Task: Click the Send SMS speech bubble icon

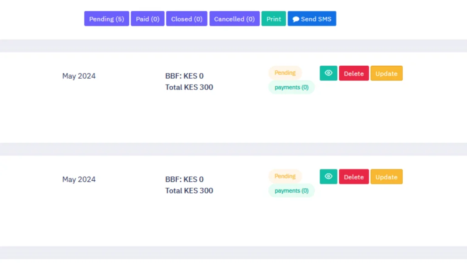Action: 296,19
